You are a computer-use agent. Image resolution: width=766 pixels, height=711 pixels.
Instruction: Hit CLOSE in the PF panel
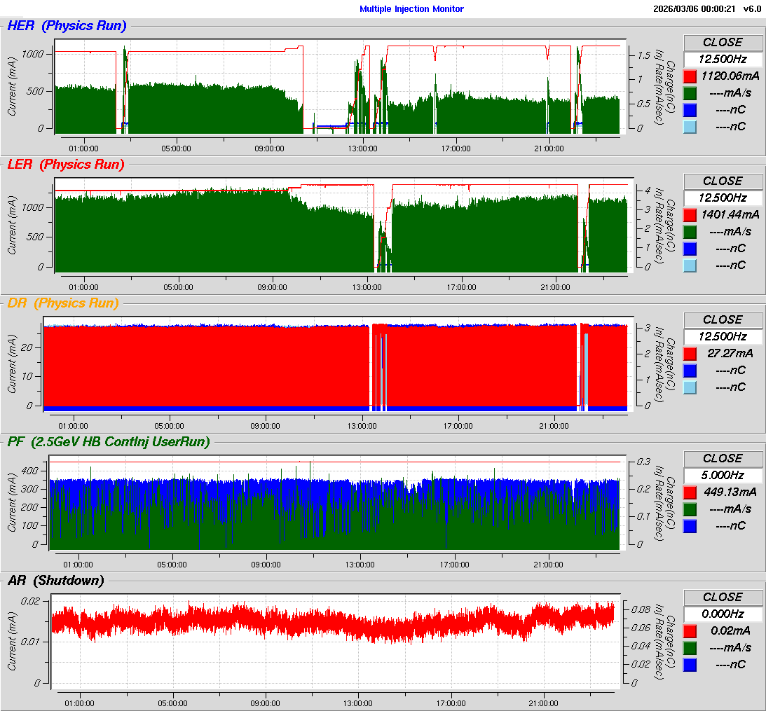(x=722, y=458)
